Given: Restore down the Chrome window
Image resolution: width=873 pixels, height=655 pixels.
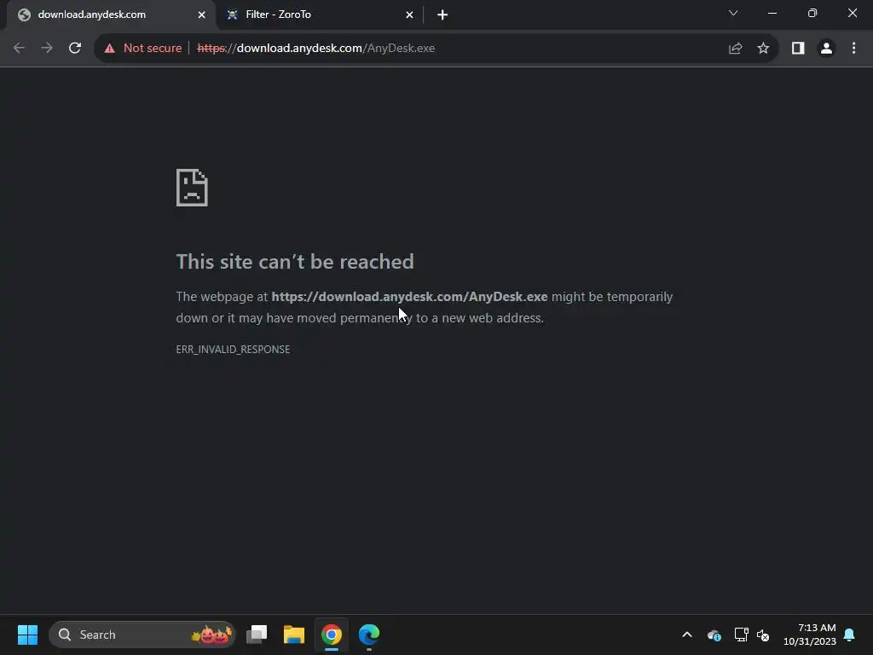Looking at the screenshot, I should click(812, 13).
